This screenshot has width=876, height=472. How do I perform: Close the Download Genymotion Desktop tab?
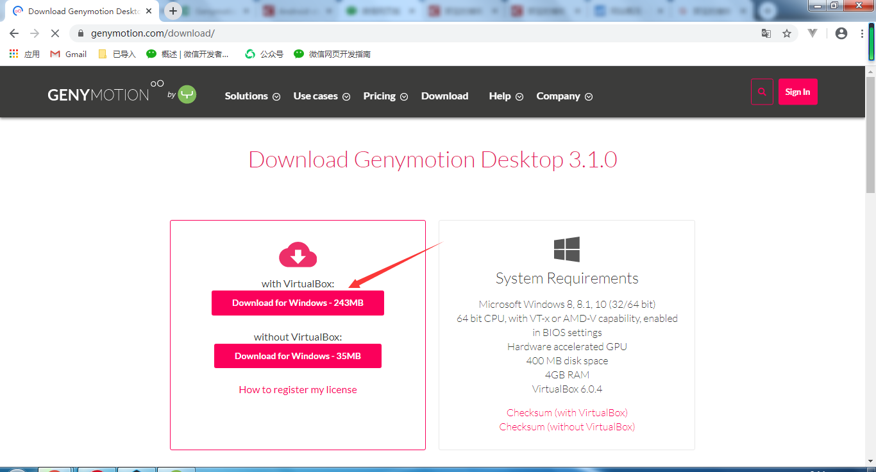(x=148, y=11)
